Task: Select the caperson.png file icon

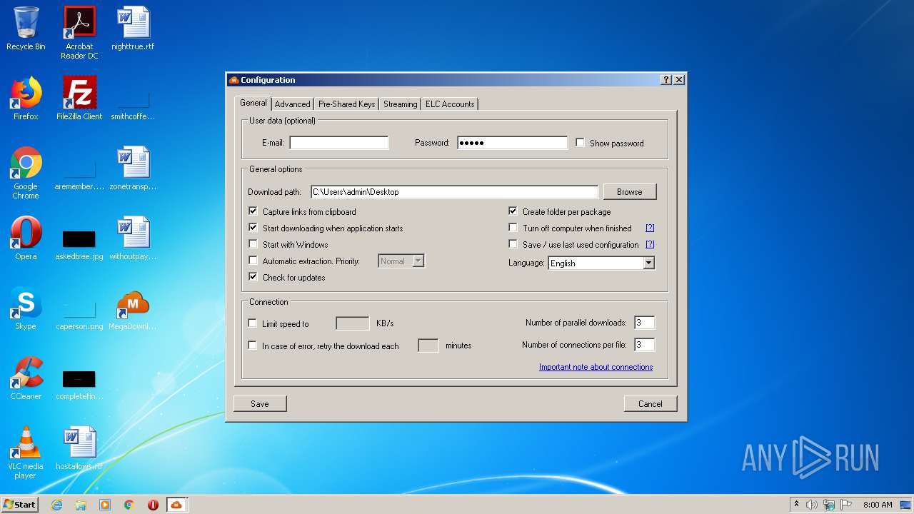Action: pyautogui.click(x=79, y=308)
